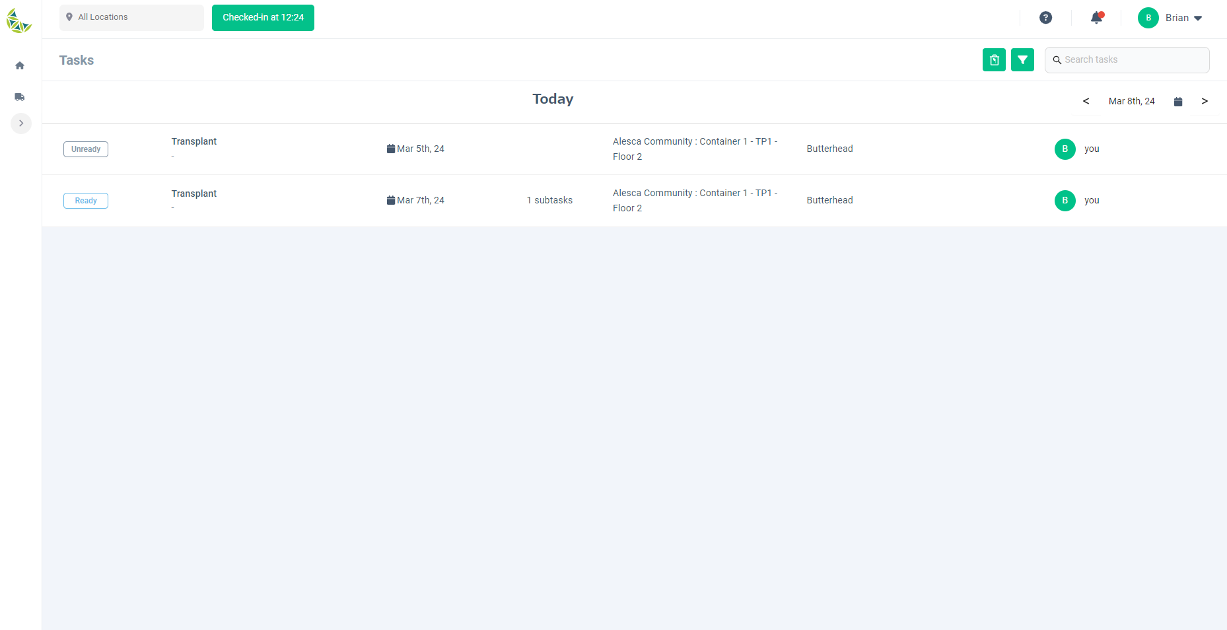The image size is (1227, 630).
Task: Click the Alesca logo in top-left
Action: click(x=19, y=20)
